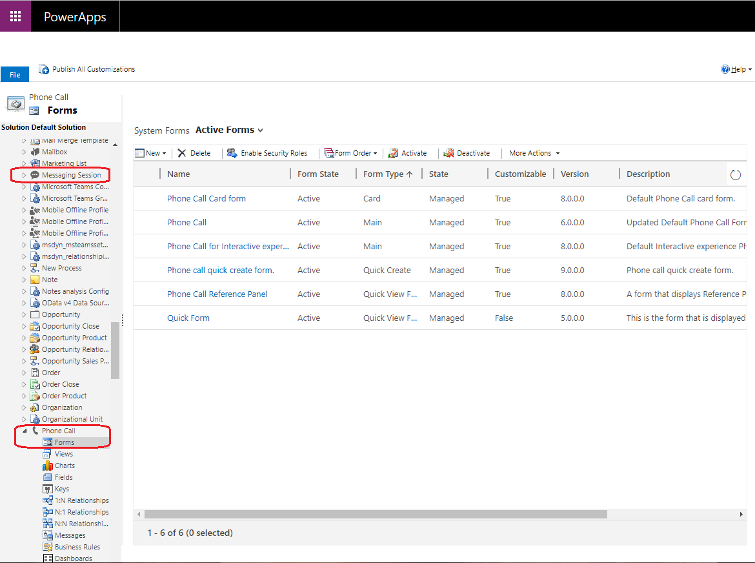Click the Phone Call handset icon in tree
Image resolution: width=755 pixels, height=563 pixels.
click(x=35, y=431)
